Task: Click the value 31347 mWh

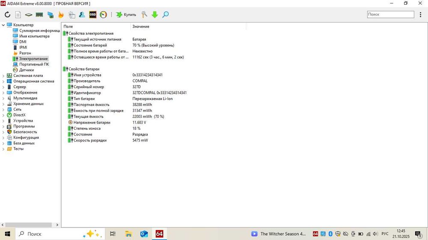Action: [x=142, y=111]
